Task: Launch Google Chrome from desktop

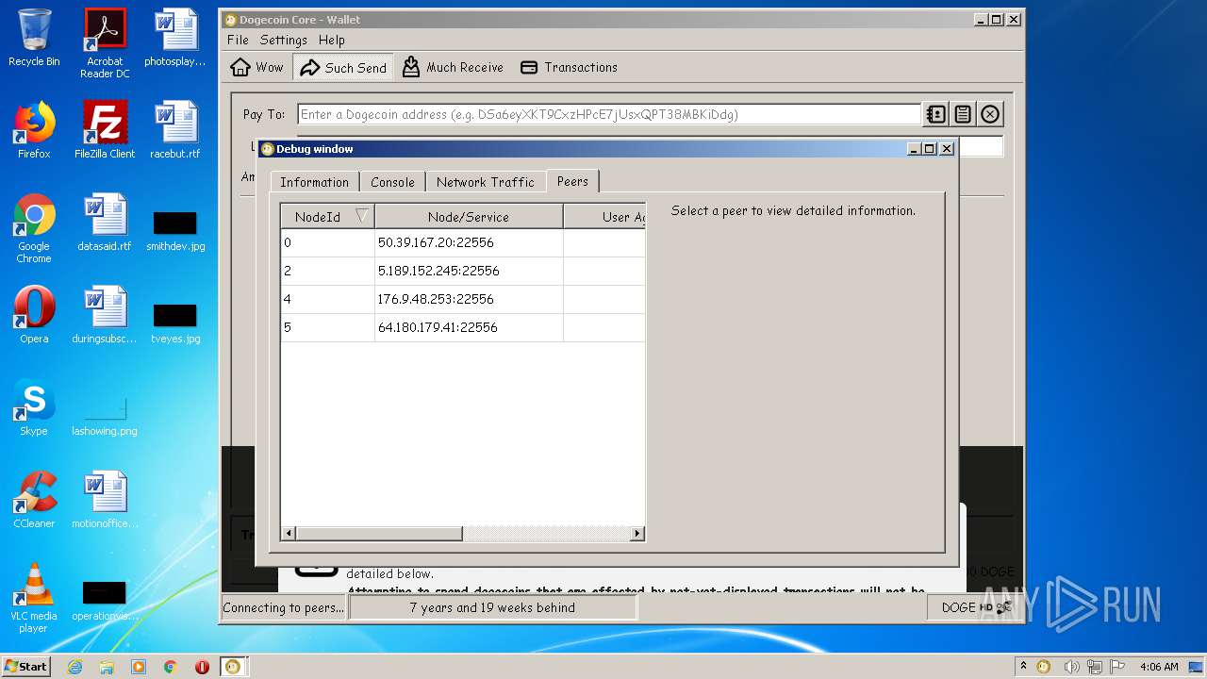Action: pyautogui.click(x=34, y=228)
